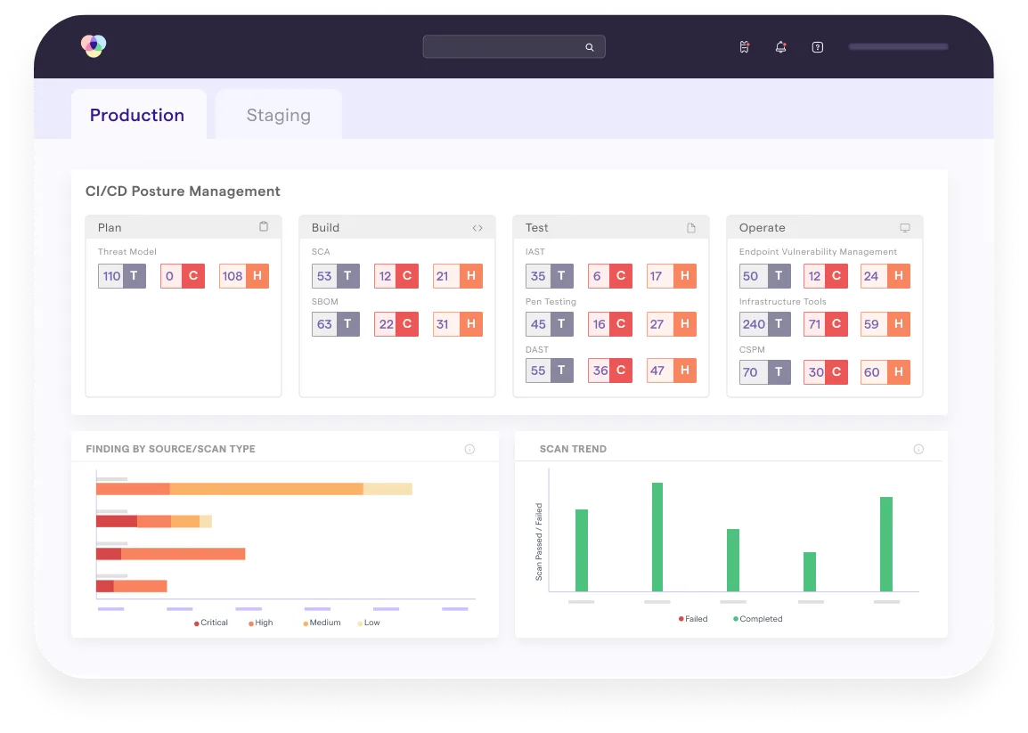Click the yellow Low severity legend dot
This screenshot has width=1028, height=733.
pyautogui.click(x=362, y=622)
